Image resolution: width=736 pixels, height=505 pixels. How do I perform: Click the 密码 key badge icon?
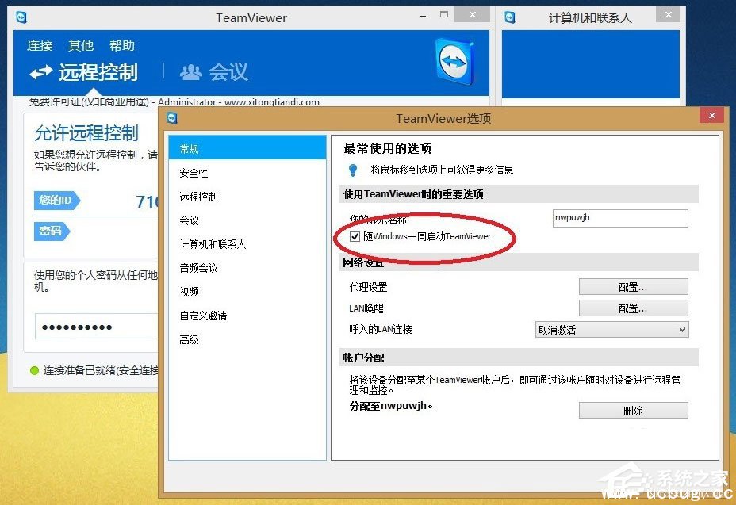tap(52, 231)
